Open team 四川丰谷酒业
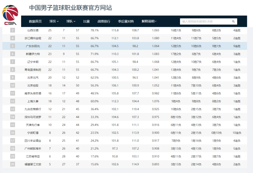Screen dimensions: 253x173 (x=33, y=141)
